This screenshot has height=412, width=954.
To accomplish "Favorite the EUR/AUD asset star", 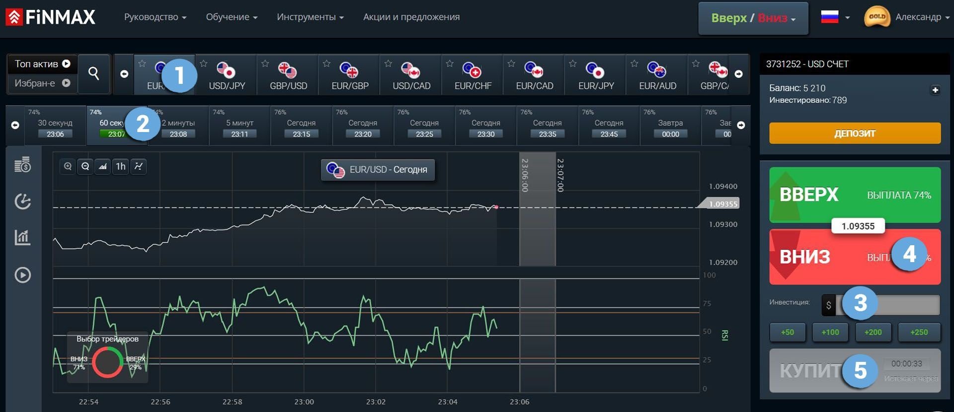I will pos(635,64).
